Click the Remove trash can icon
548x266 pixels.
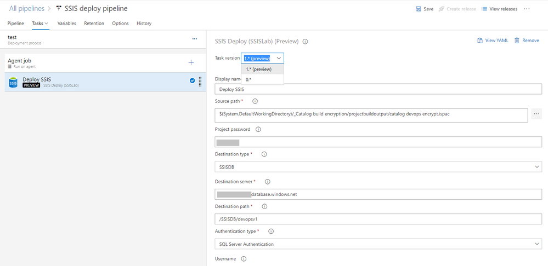(517, 41)
